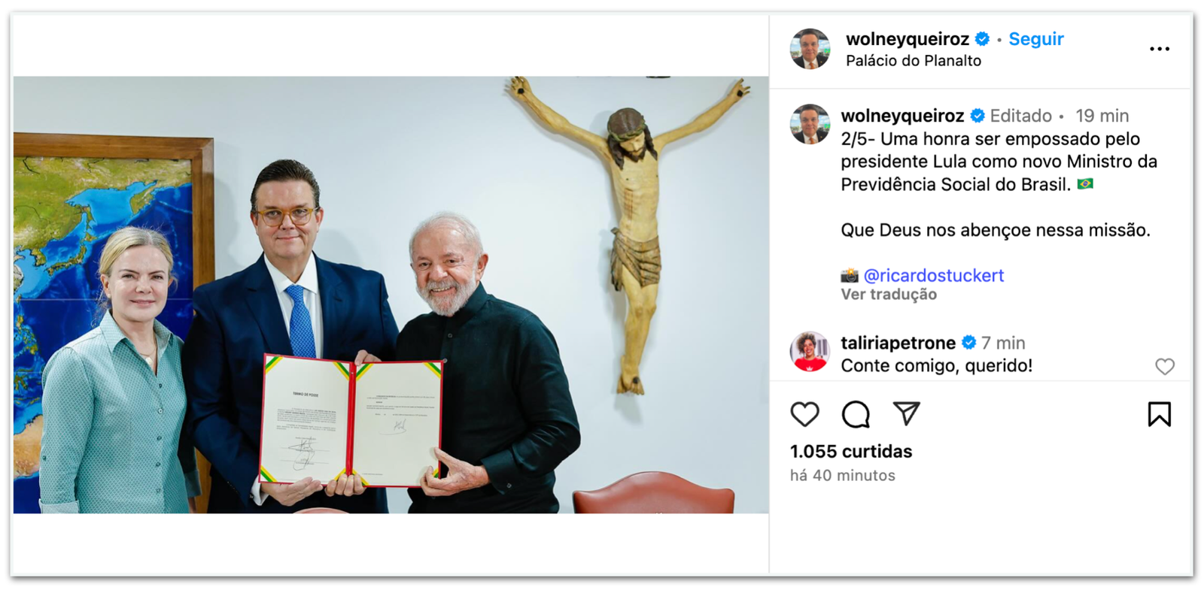
Task: Open wolneyqueiroz profile picture in header
Action: coord(810,49)
